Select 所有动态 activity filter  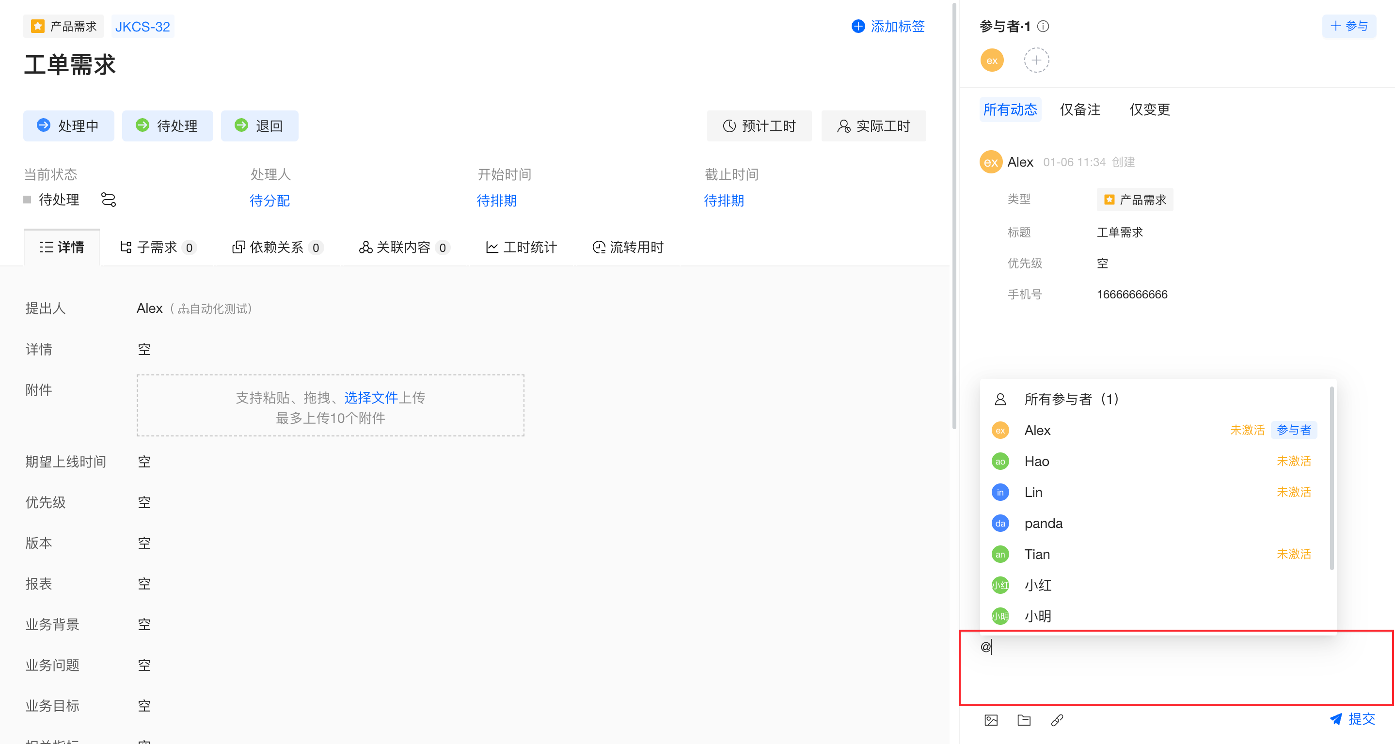pyautogui.click(x=1010, y=109)
